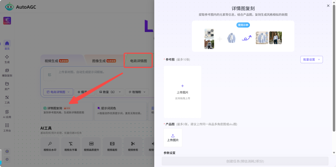Click the image upload icon in prompt box
This screenshot has height=167, width=336.
[x=49, y=74]
